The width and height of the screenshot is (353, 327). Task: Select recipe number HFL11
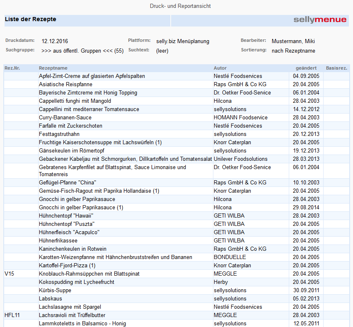12,315
